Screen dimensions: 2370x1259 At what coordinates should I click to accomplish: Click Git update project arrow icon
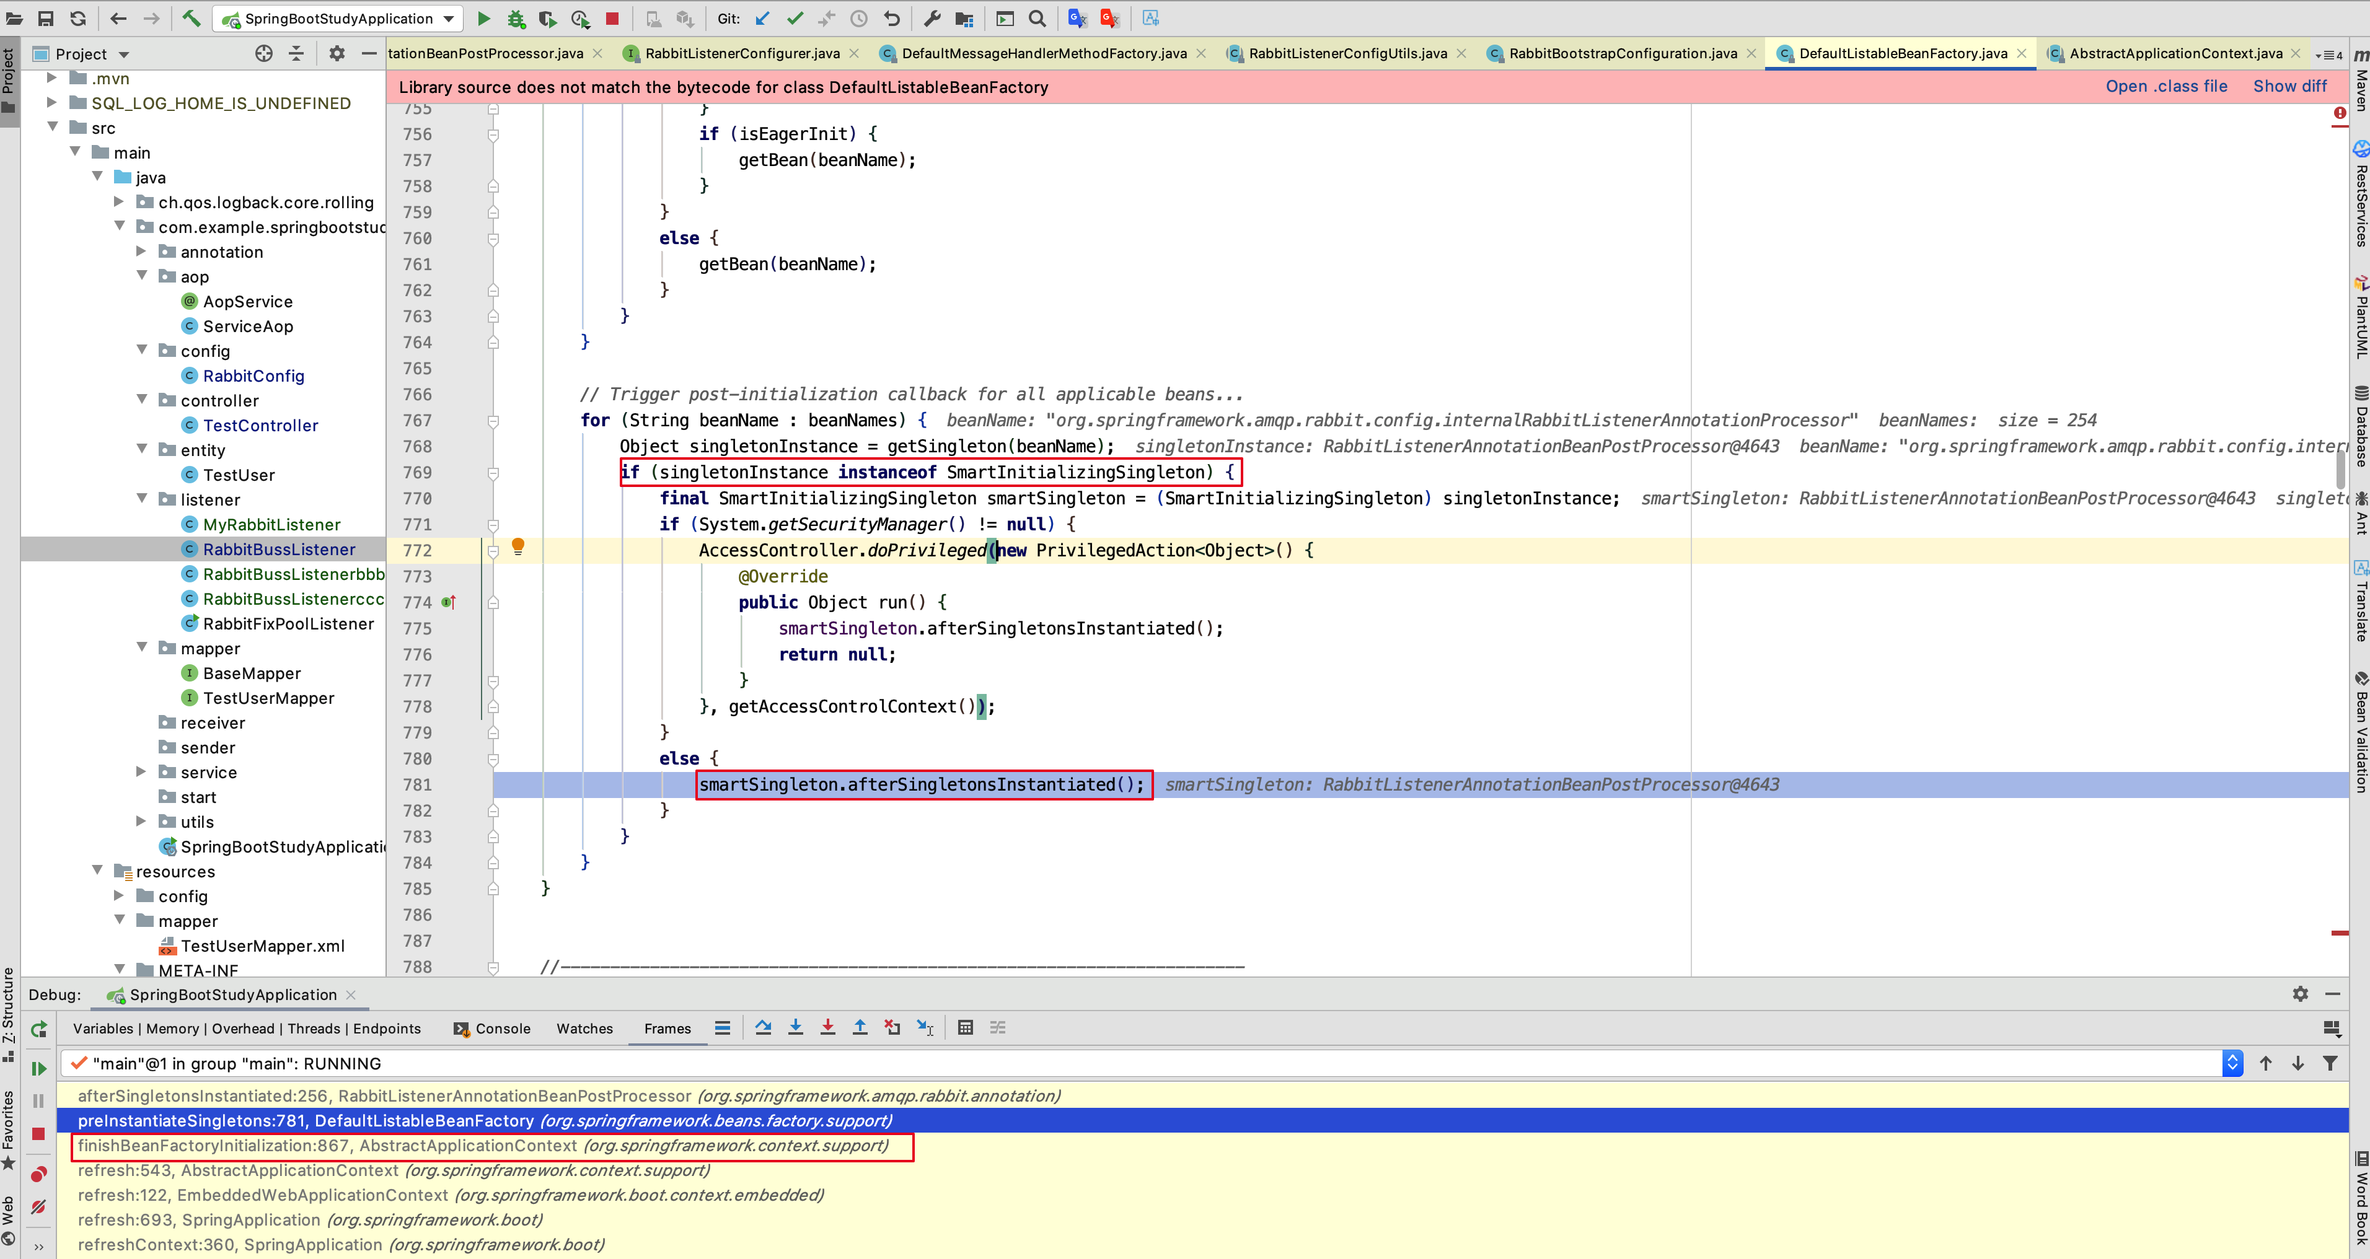coord(762,19)
